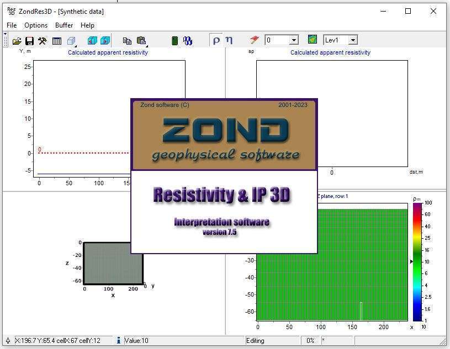450x349 pixels.
Task: Click the wavelet W toolbar icon
Action: tap(188, 40)
